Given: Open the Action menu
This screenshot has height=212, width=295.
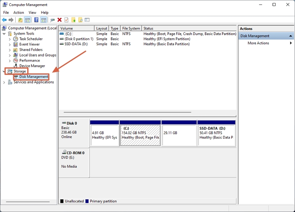Looking at the screenshot, I should pos(19,13).
